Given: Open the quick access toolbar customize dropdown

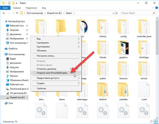Looking at the screenshot, I should [x=16, y=3].
